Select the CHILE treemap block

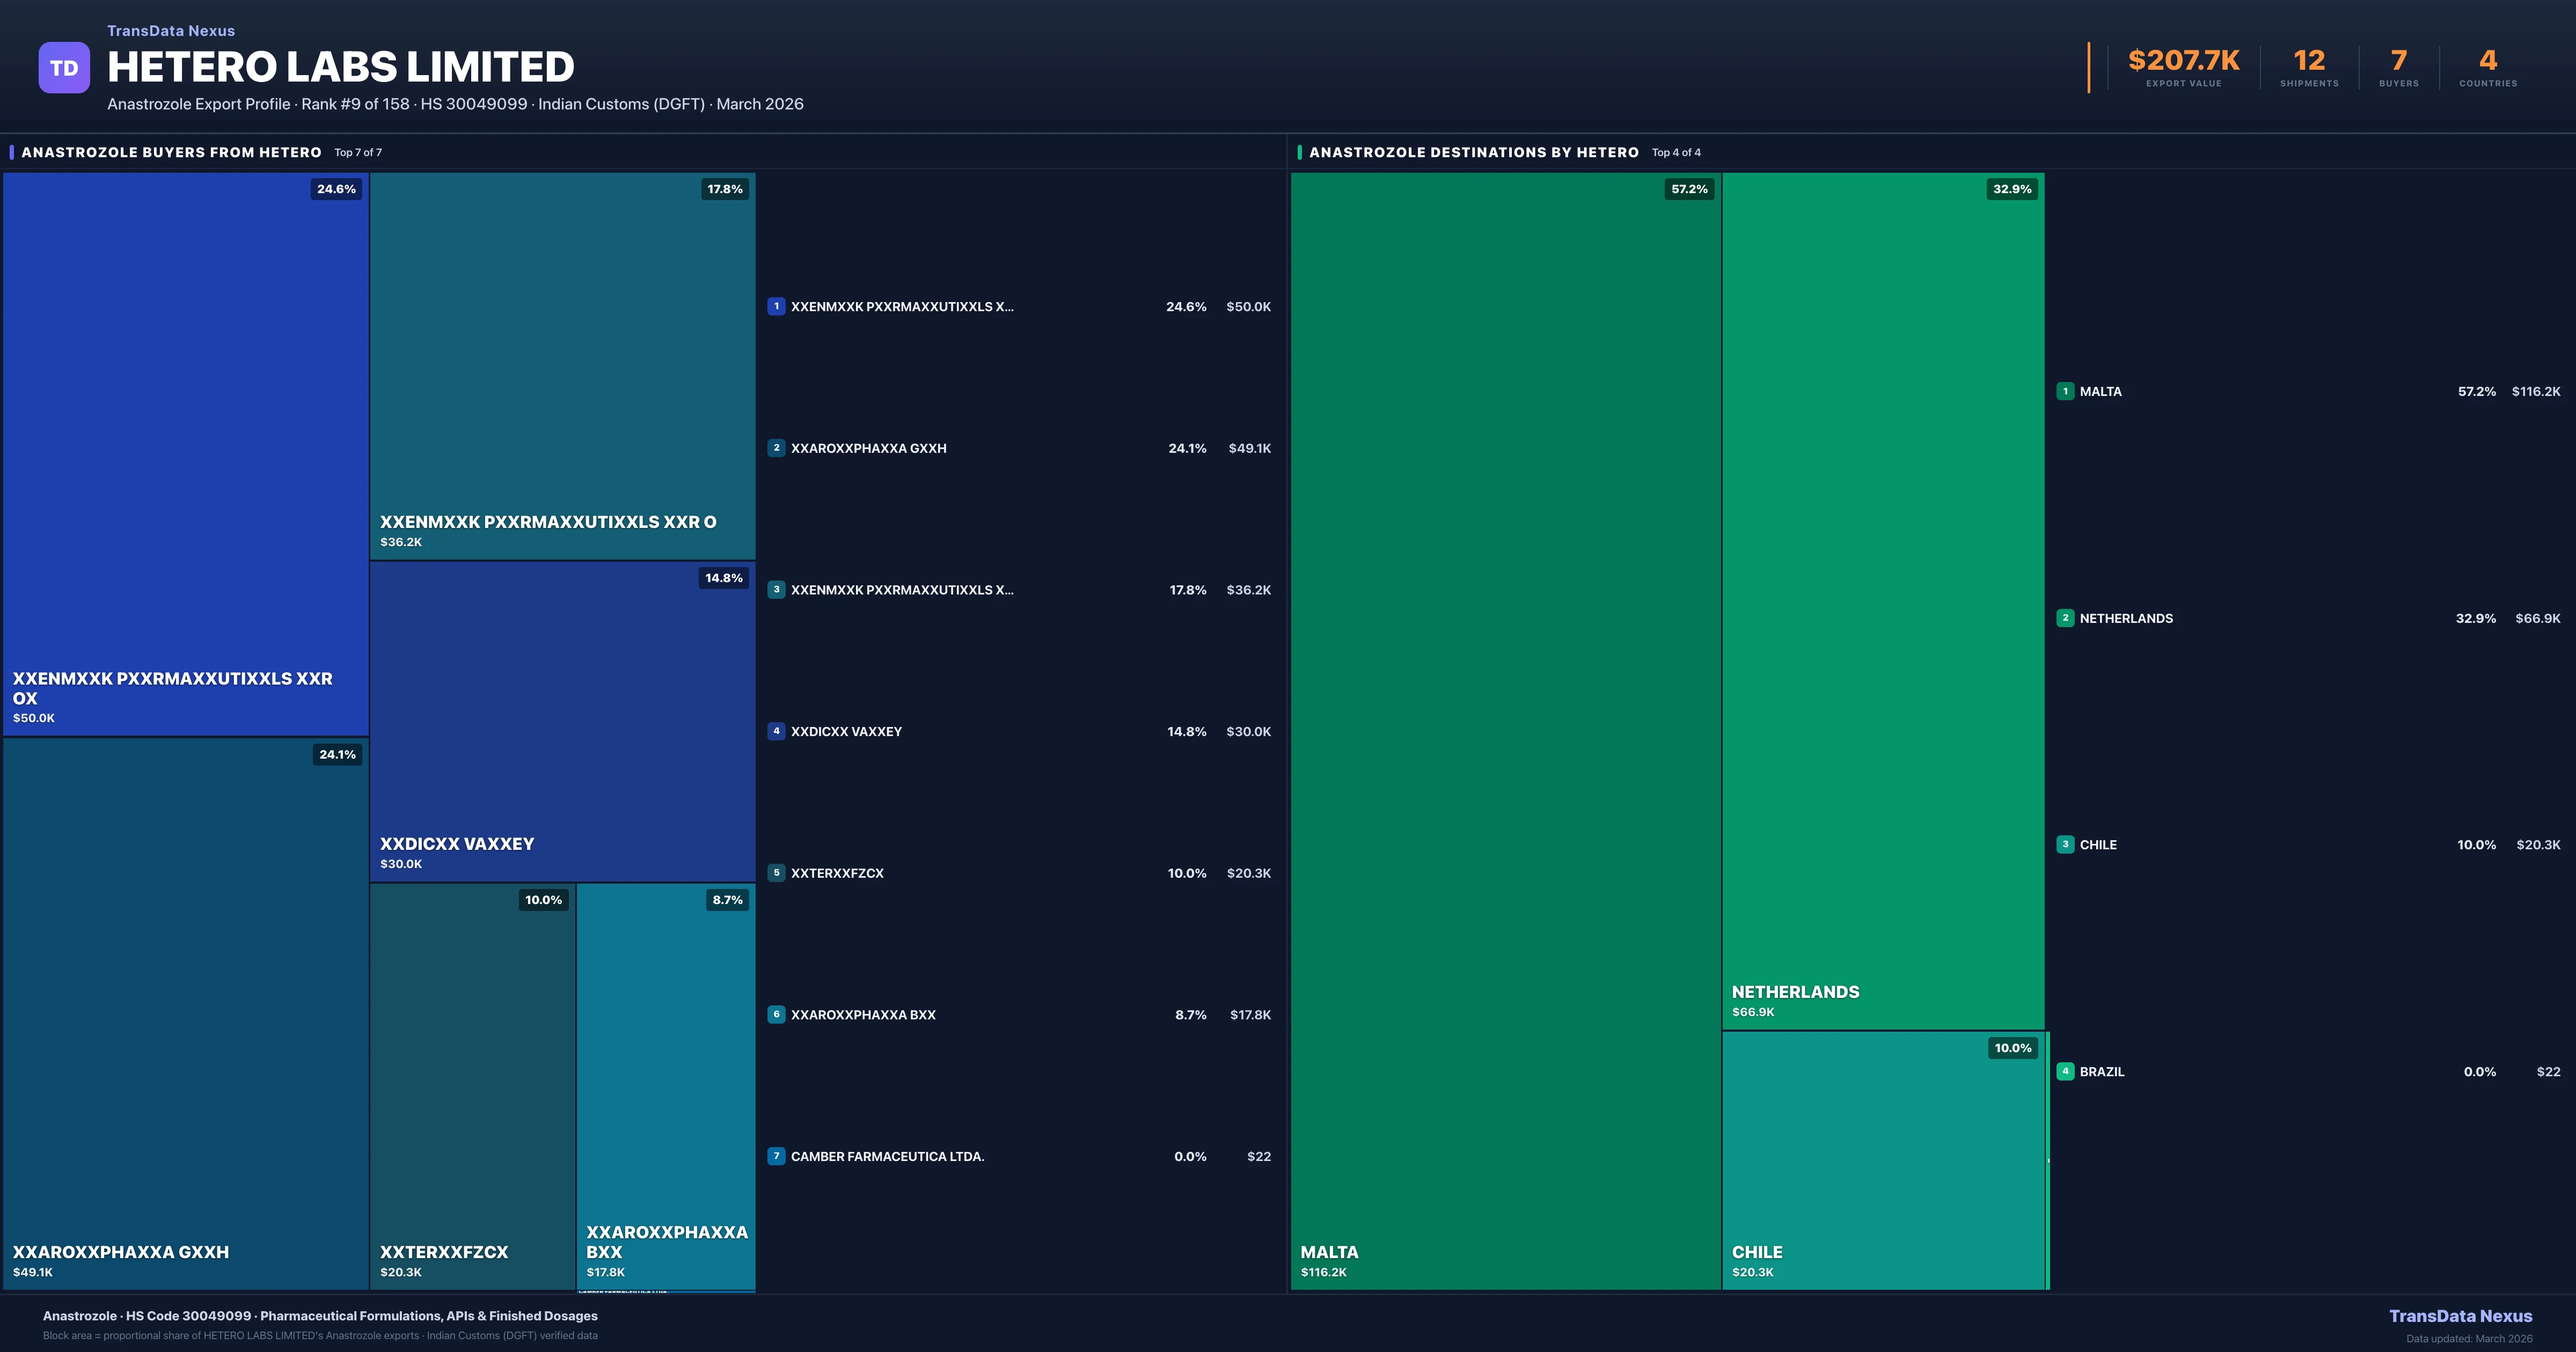point(1882,1160)
